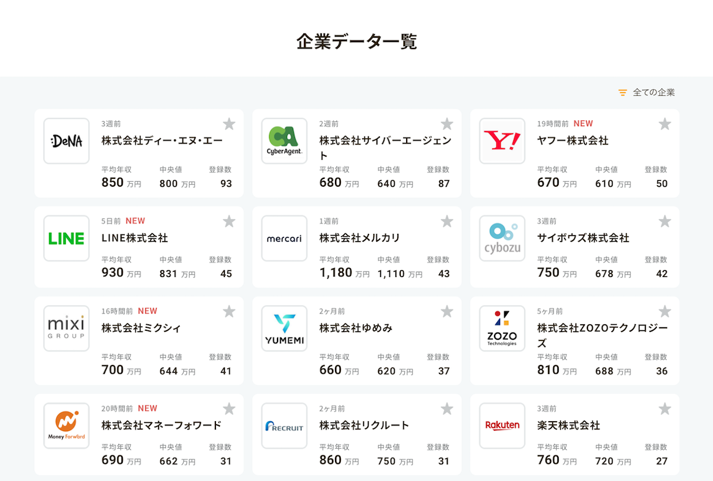Select 株式会社リクルート company title

364,425
